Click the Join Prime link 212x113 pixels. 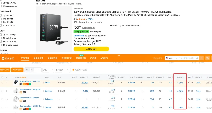click(x=79, y=36)
